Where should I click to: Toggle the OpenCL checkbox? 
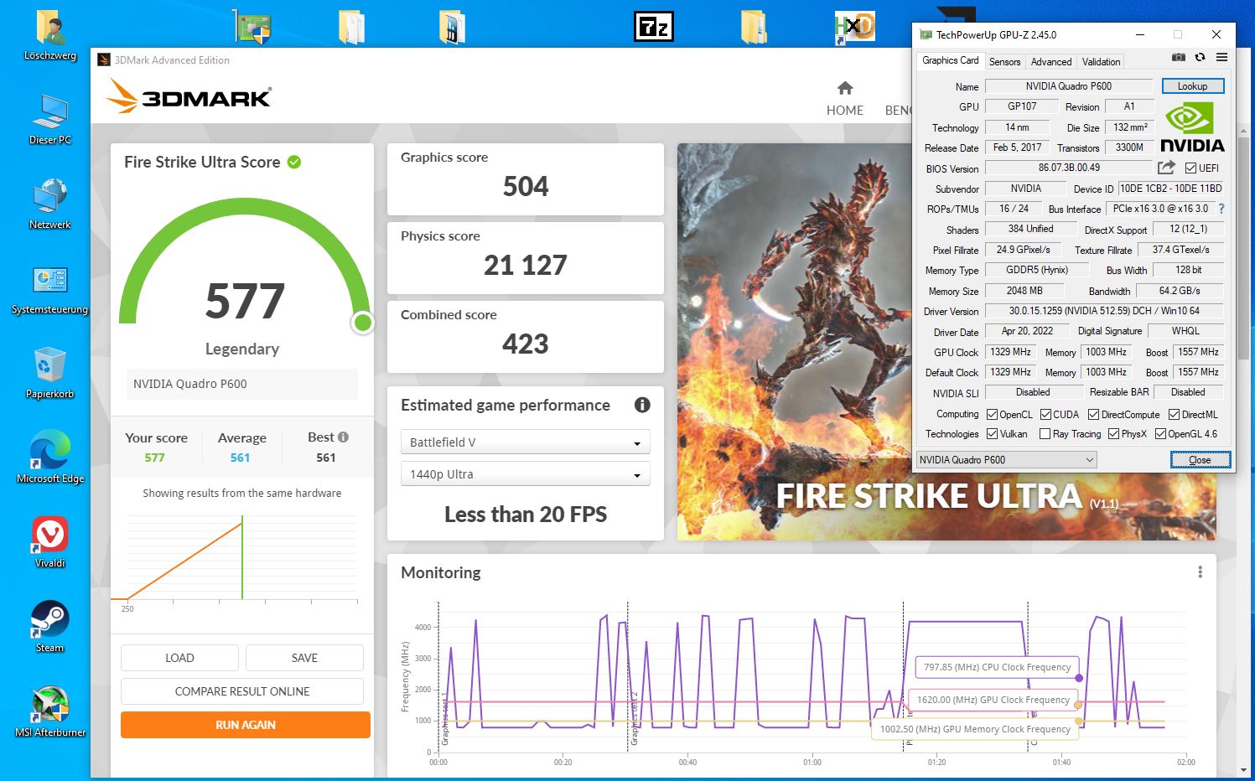[x=992, y=414]
